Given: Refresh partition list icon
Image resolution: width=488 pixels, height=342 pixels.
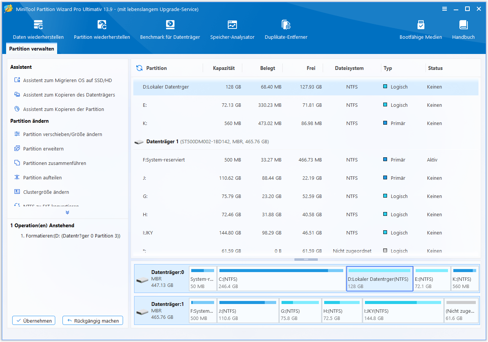Looking at the screenshot, I should click(139, 68).
